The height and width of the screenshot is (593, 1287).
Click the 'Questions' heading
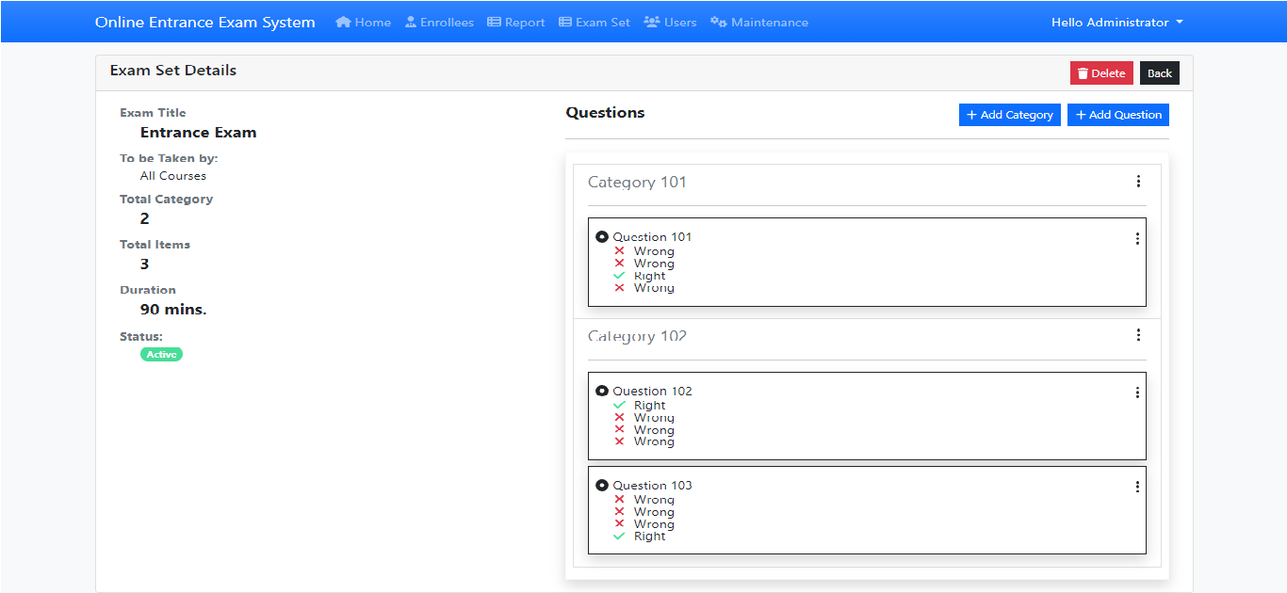click(605, 113)
